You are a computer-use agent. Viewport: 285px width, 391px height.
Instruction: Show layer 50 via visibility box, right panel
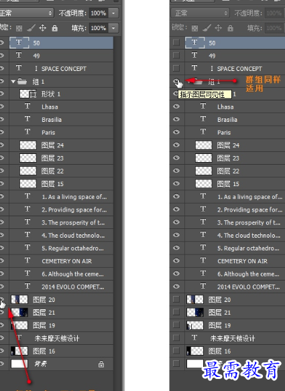[x=176, y=42]
